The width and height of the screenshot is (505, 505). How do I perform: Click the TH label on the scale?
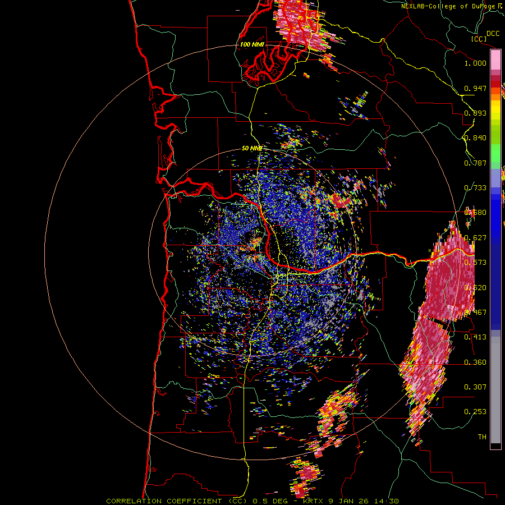(482, 437)
